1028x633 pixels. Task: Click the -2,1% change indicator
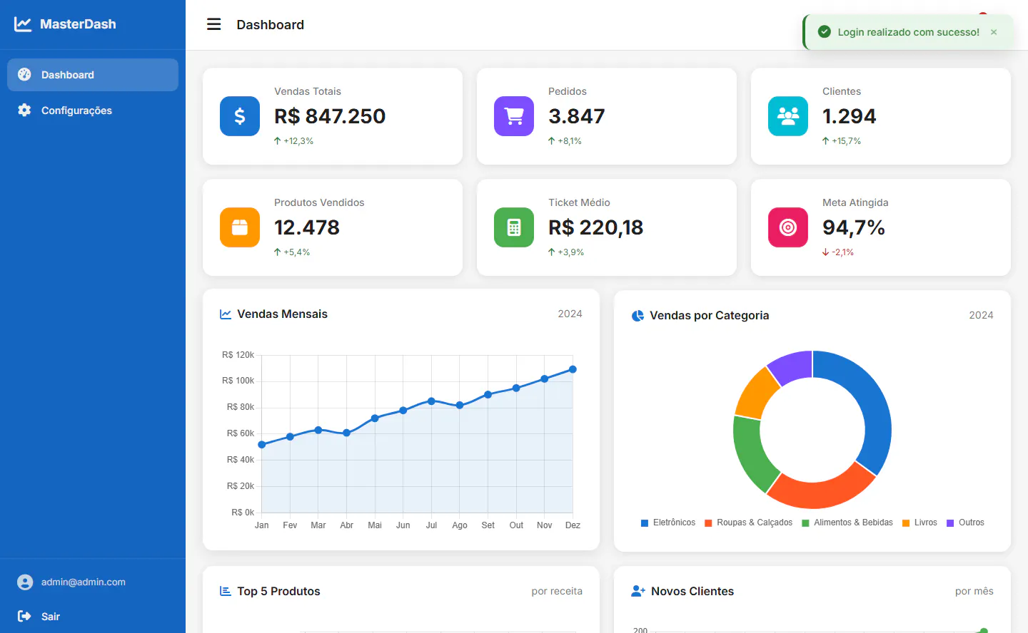(x=838, y=252)
